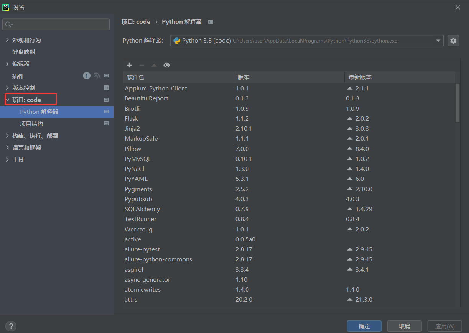Click the 项目: code breadcrumb

click(136, 22)
